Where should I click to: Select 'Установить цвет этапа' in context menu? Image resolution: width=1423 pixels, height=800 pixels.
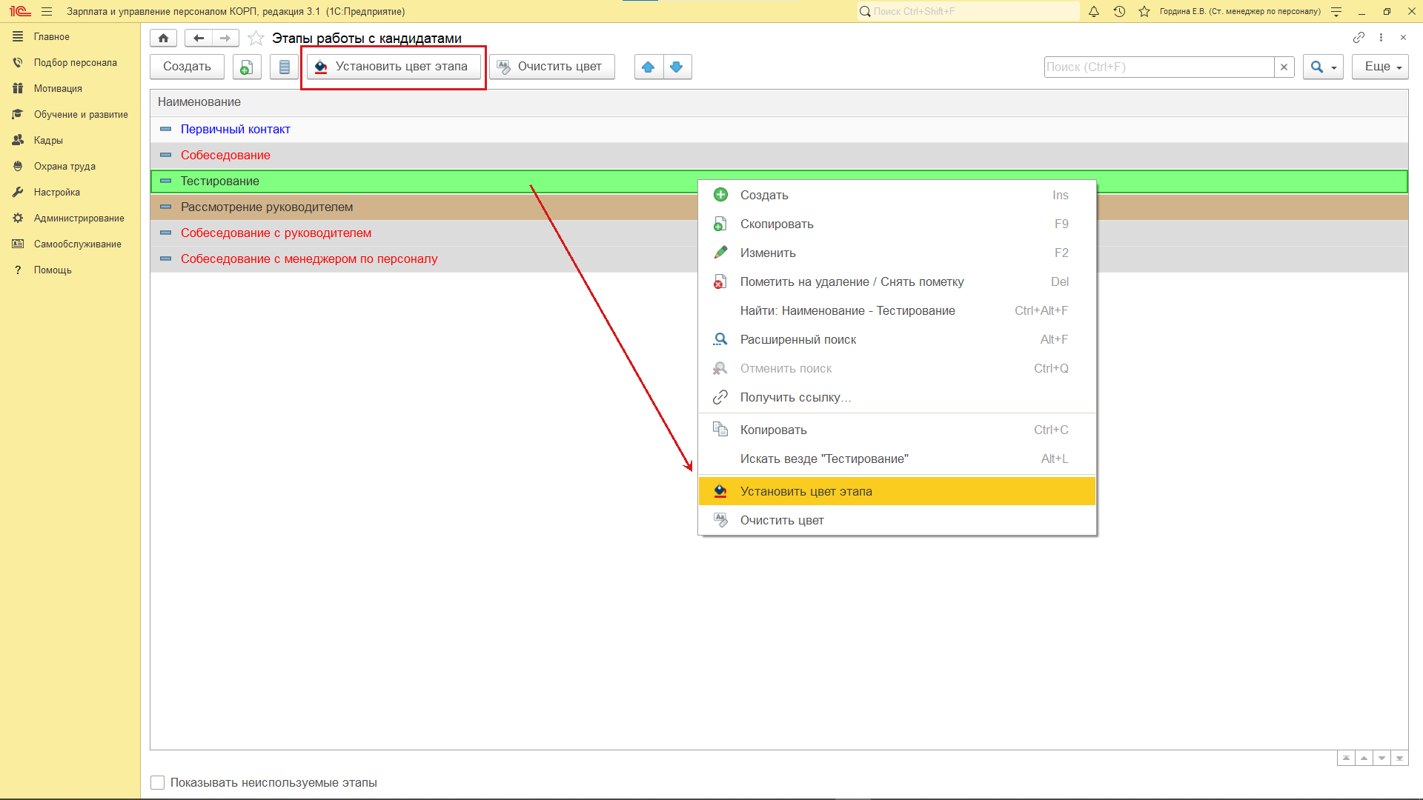pyautogui.click(x=806, y=491)
